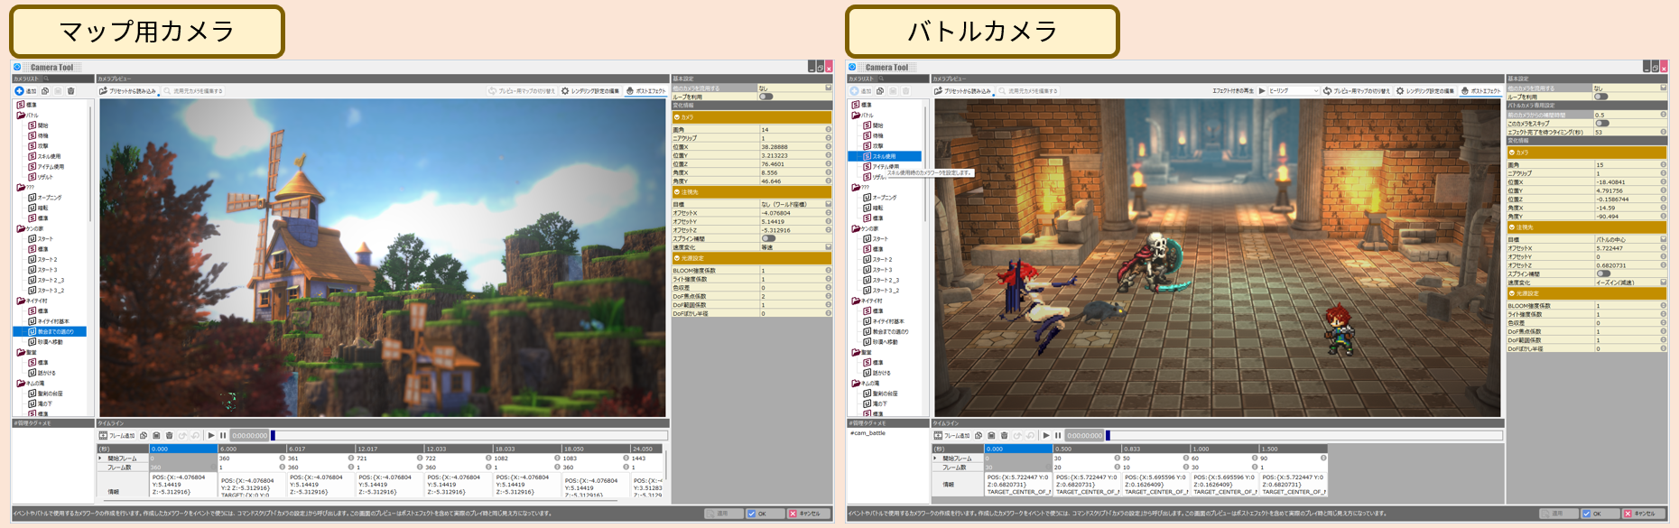1679x528 pixels.
Task: Select スキル使用 in the battle window camera list
Action: click(885, 156)
